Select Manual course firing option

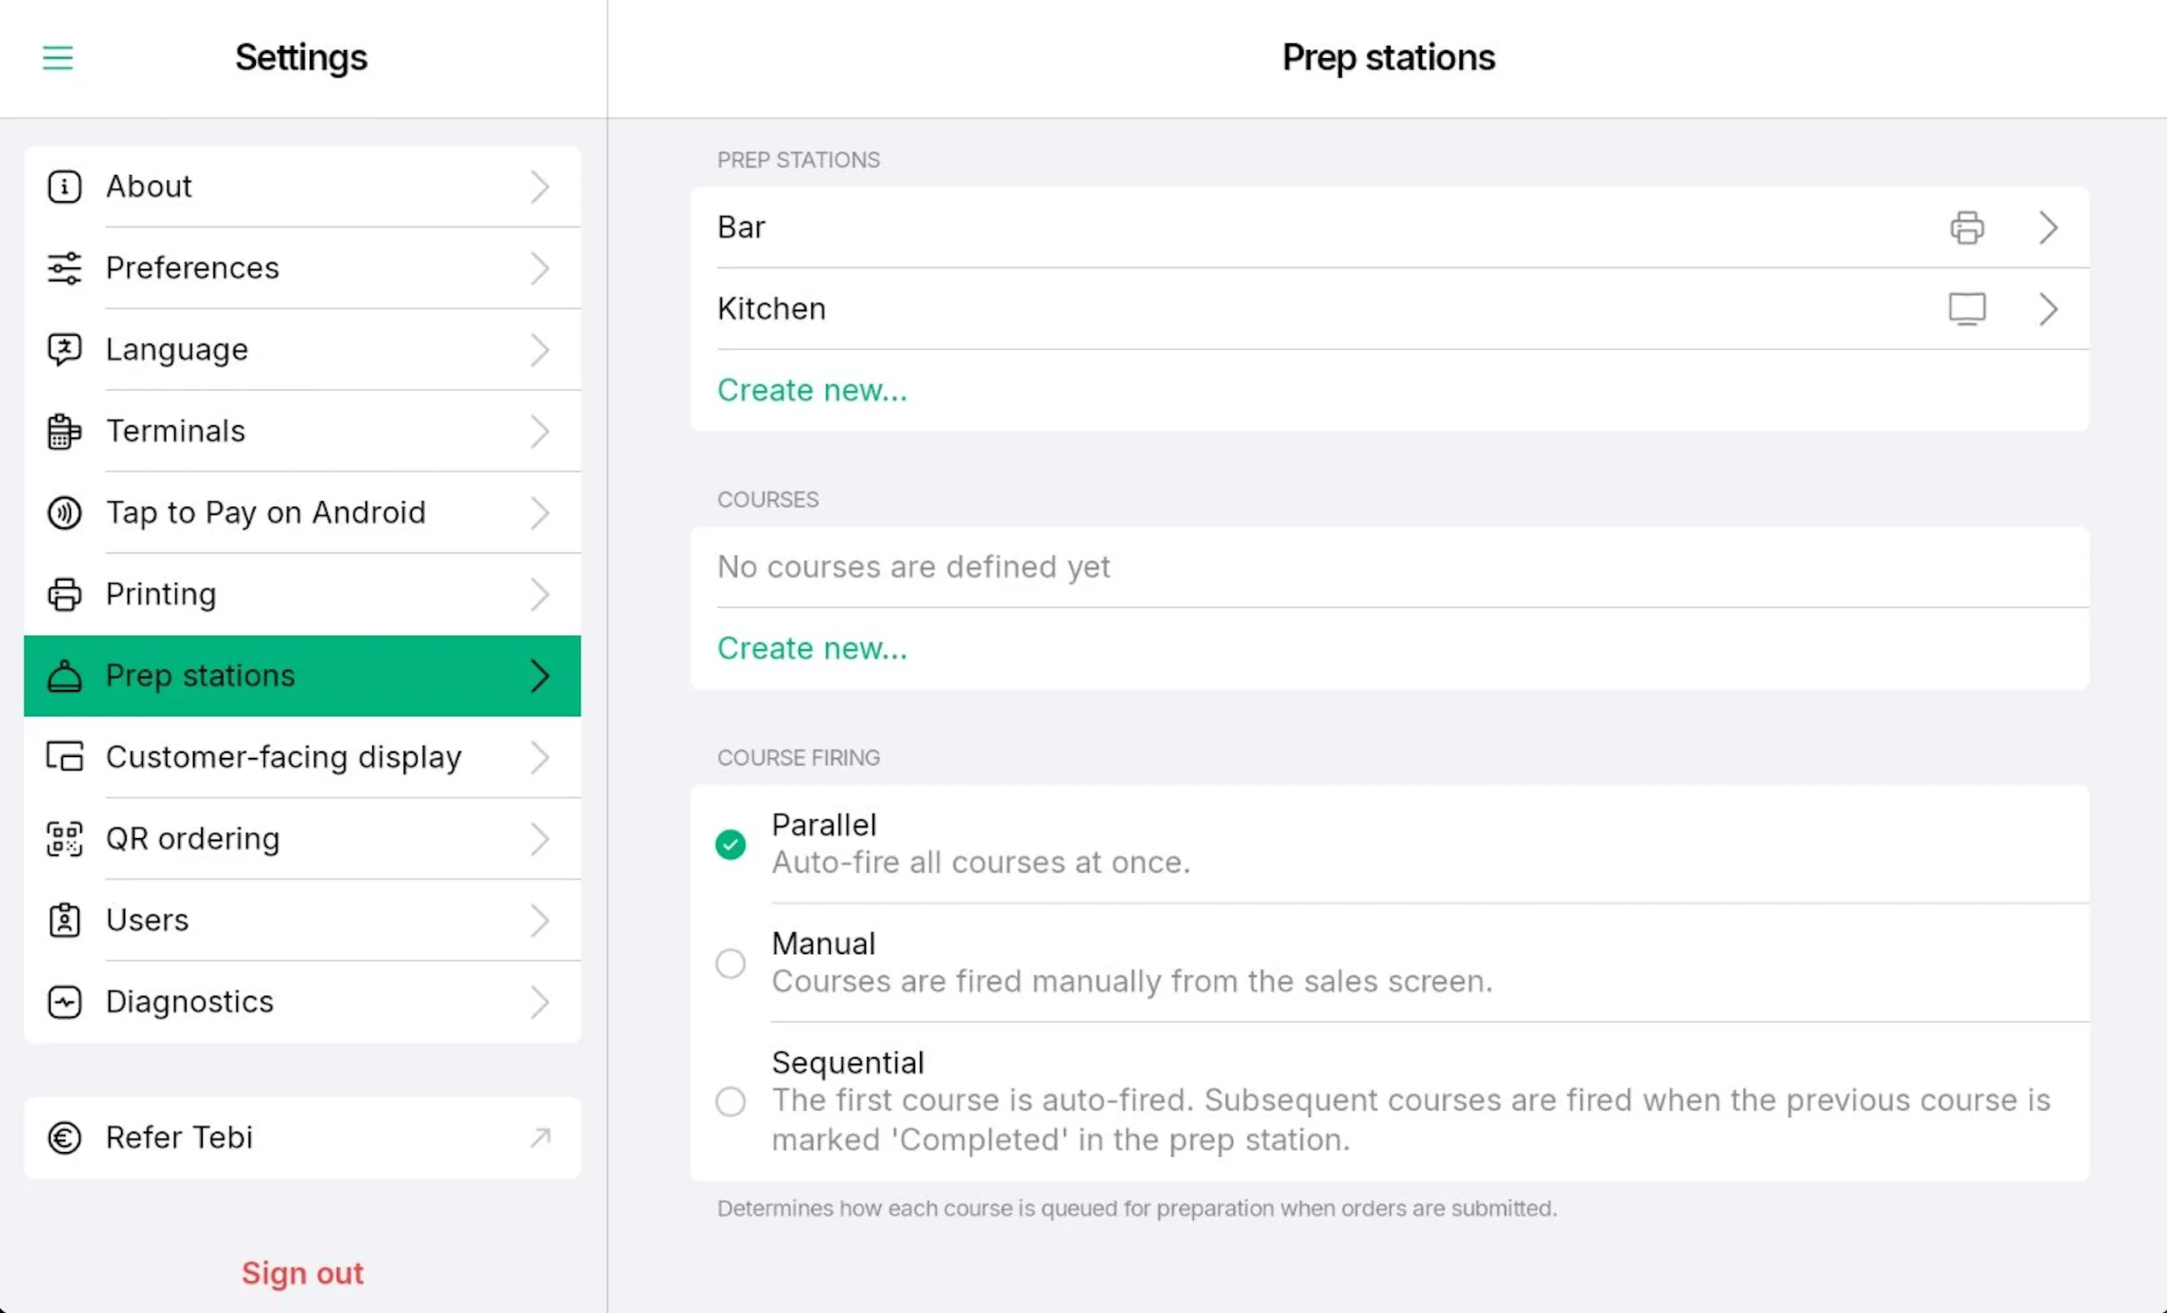(x=730, y=964)
